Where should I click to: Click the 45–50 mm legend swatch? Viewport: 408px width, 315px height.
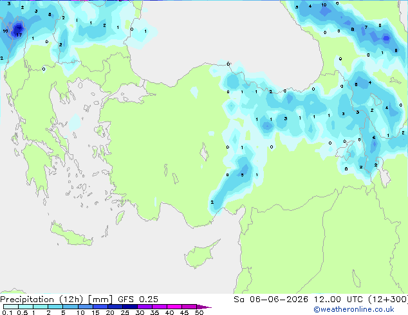tap(189, 307)
